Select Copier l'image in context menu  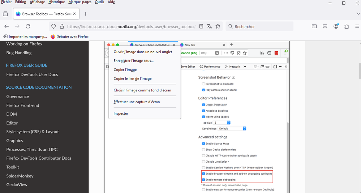pos(145,69)
